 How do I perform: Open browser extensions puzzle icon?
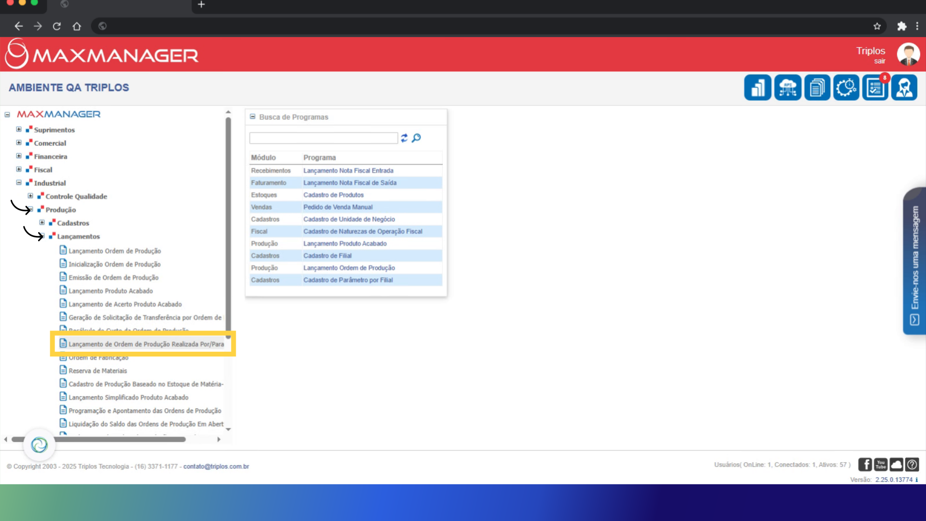901,26
